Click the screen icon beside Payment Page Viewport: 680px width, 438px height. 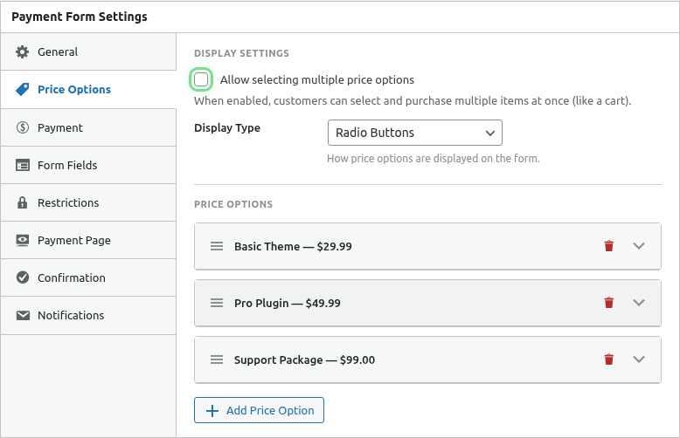[x=23, y=240]
